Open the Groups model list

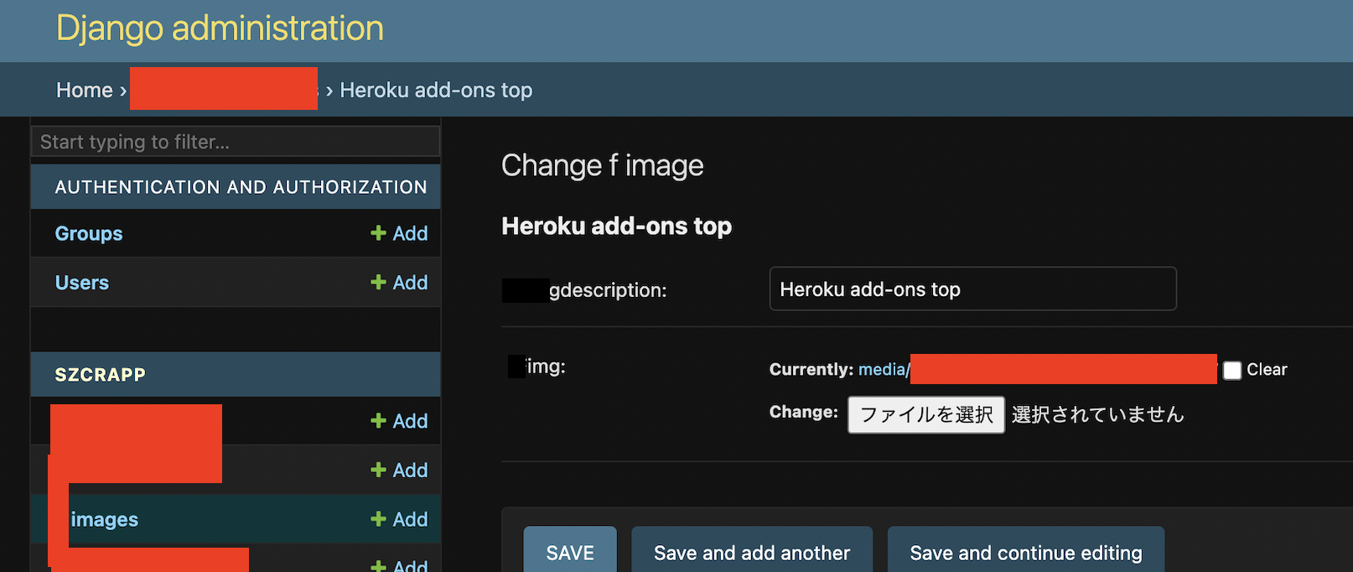coord(89,234)
